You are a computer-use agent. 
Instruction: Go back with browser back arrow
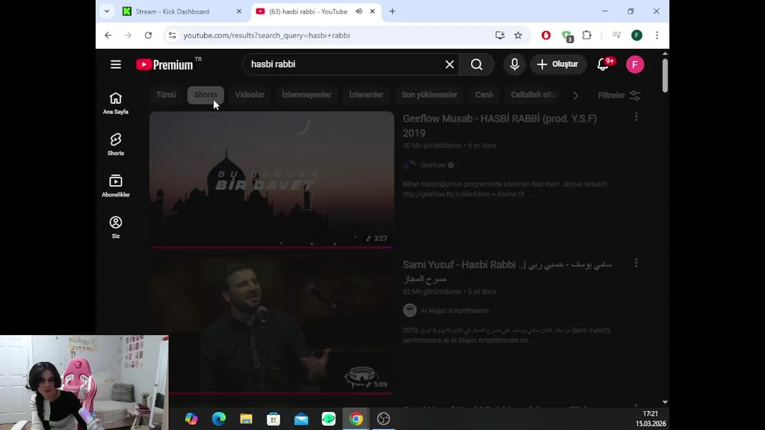(x=108, y=35)
